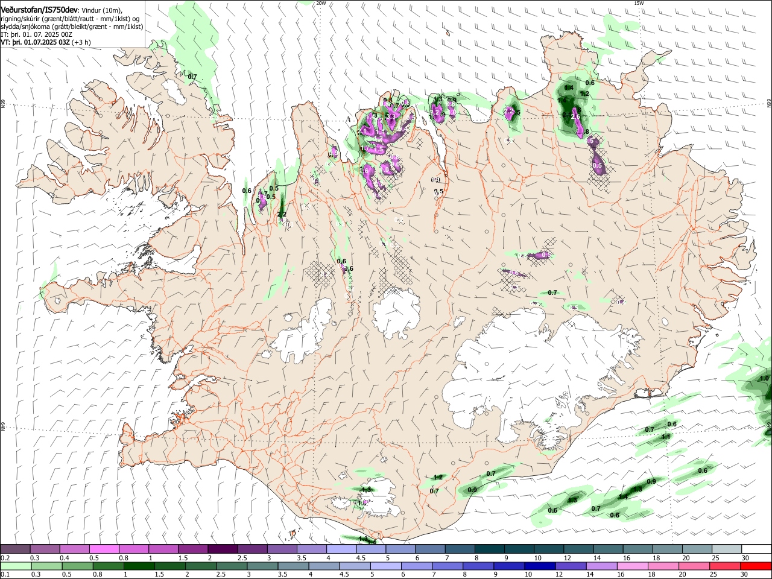Viewport: 772px width, 579px height.
Task: Pick lower legend swatch between 2 and 2.5
Action: [201, 566]
